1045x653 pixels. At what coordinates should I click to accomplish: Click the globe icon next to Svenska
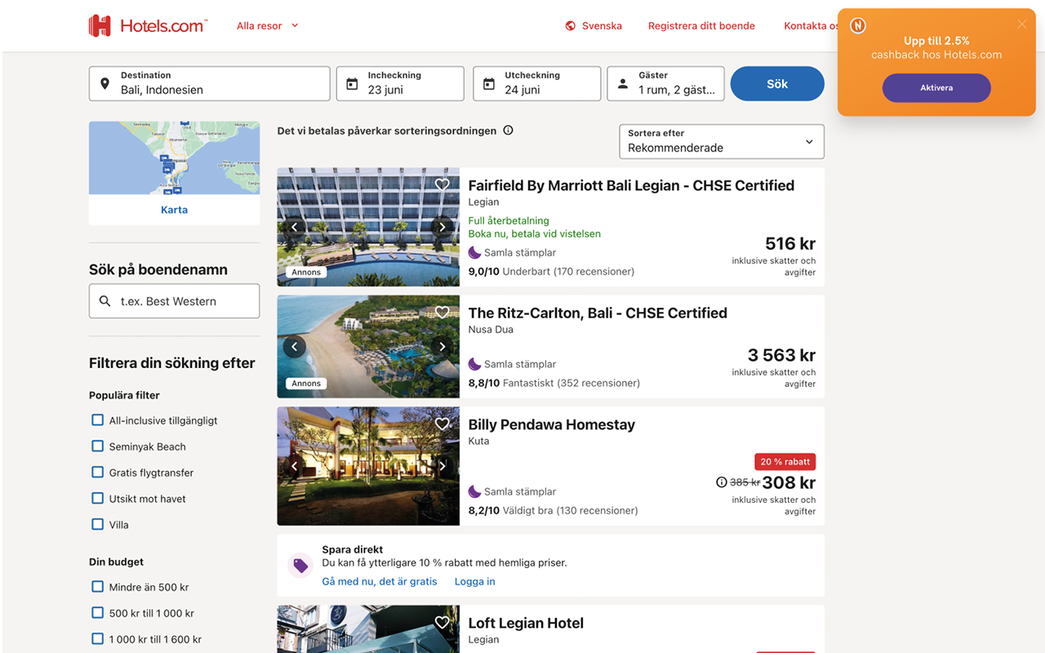[x=571, y=26]
